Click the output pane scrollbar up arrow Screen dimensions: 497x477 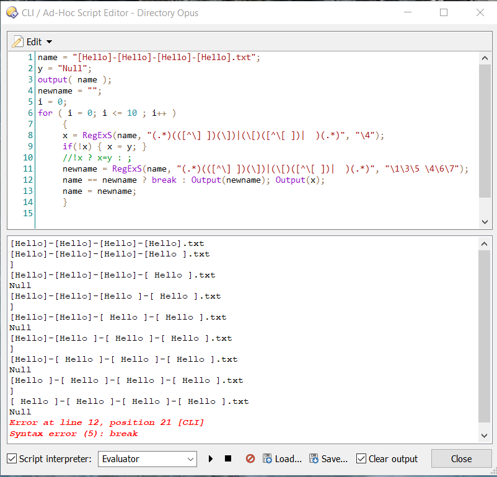(x=485, y=243)
